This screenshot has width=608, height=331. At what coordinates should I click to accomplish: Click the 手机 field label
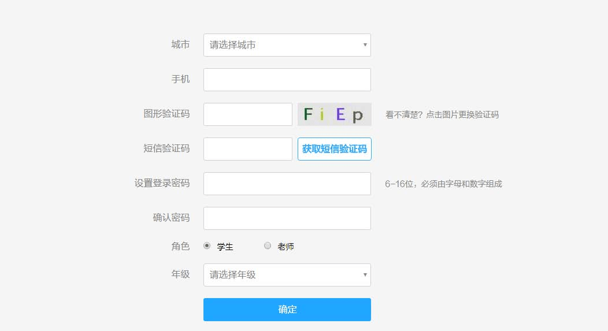pos(180,79)
